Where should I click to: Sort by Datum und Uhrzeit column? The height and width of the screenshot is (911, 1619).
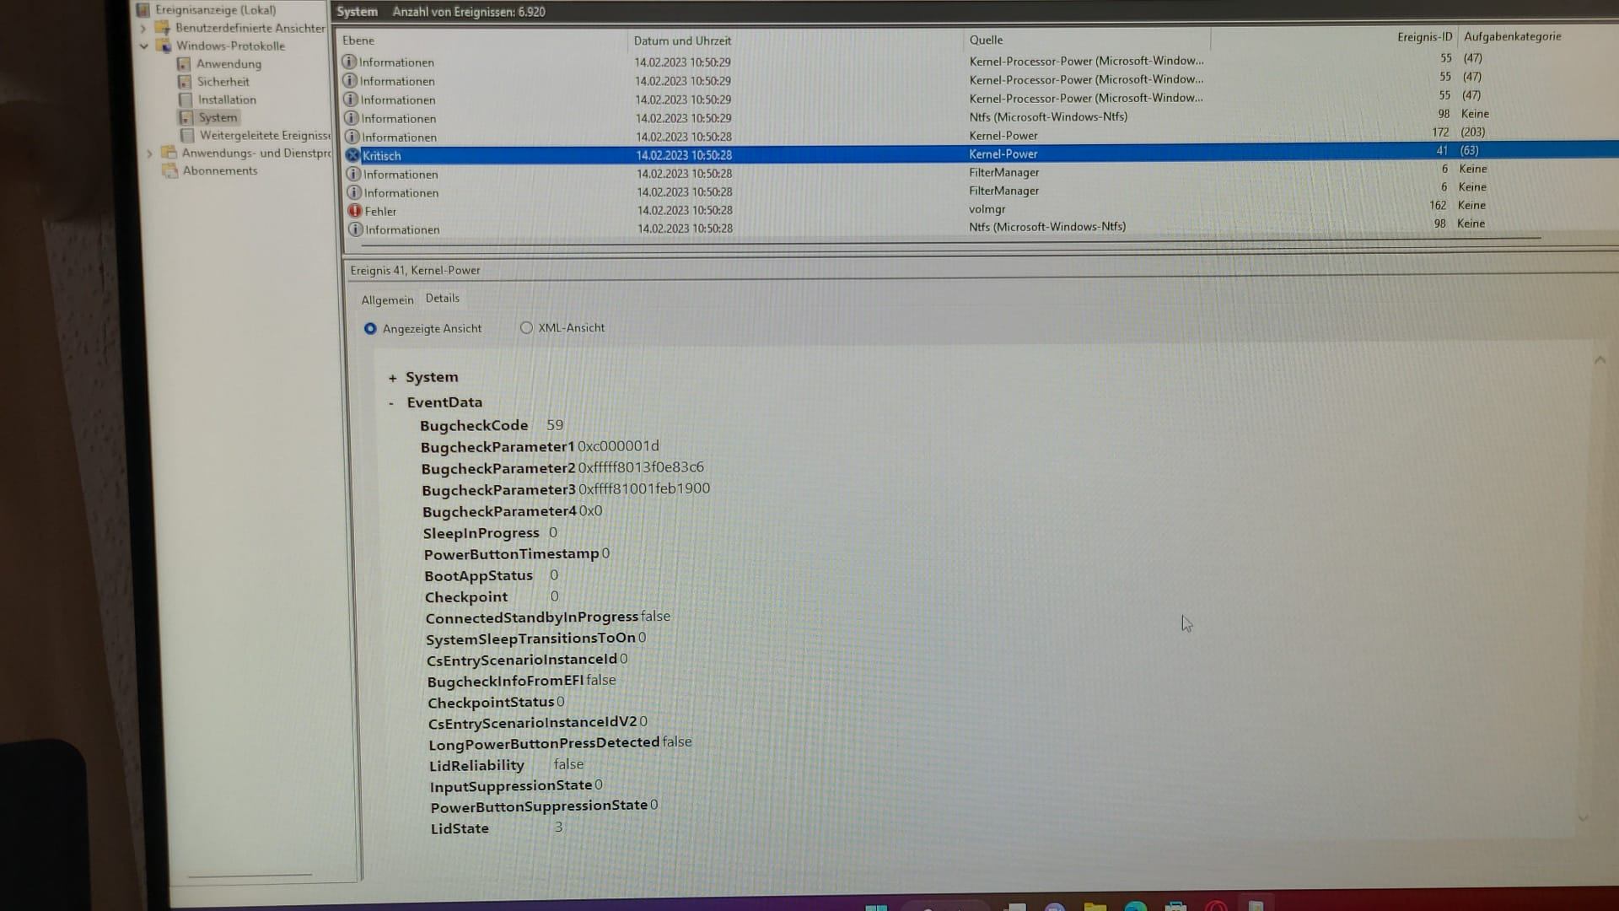[x=682, y=40]
